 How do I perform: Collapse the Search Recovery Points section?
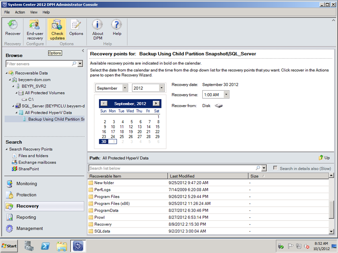click(6, 149)
